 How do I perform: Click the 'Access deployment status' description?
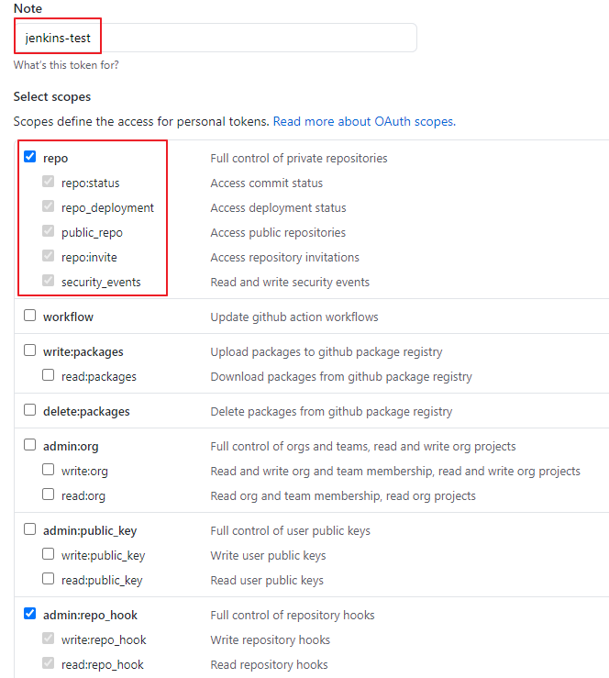278,208
